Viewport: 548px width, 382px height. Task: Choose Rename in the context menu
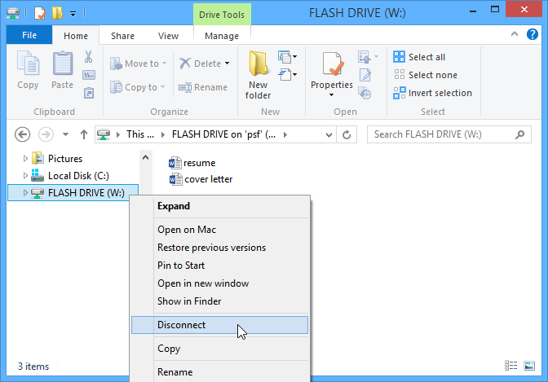click(220, 372)
